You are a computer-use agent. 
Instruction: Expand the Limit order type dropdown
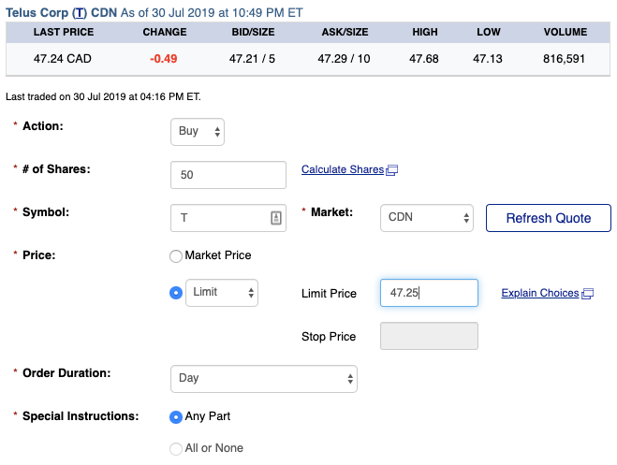(222, 293)
